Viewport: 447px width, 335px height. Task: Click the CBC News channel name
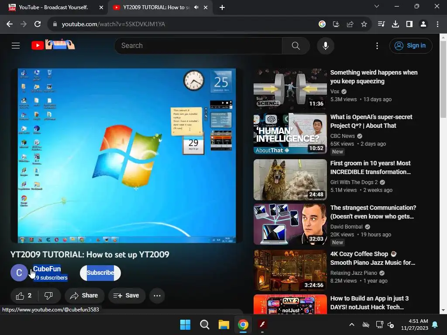[343, 136]
